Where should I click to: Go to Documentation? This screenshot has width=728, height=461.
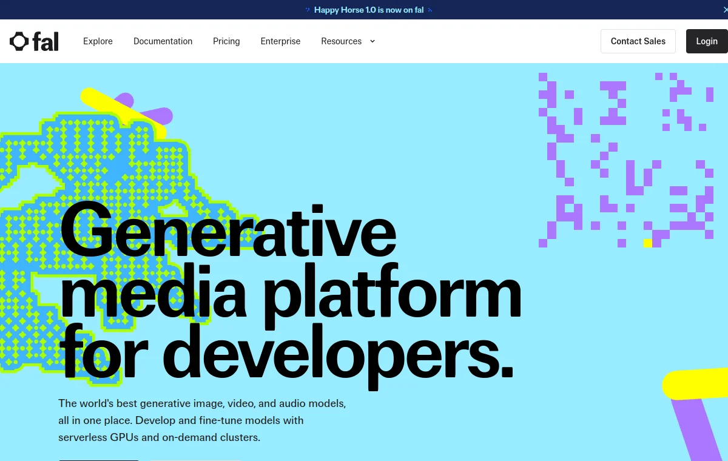(x=163, y=41)
